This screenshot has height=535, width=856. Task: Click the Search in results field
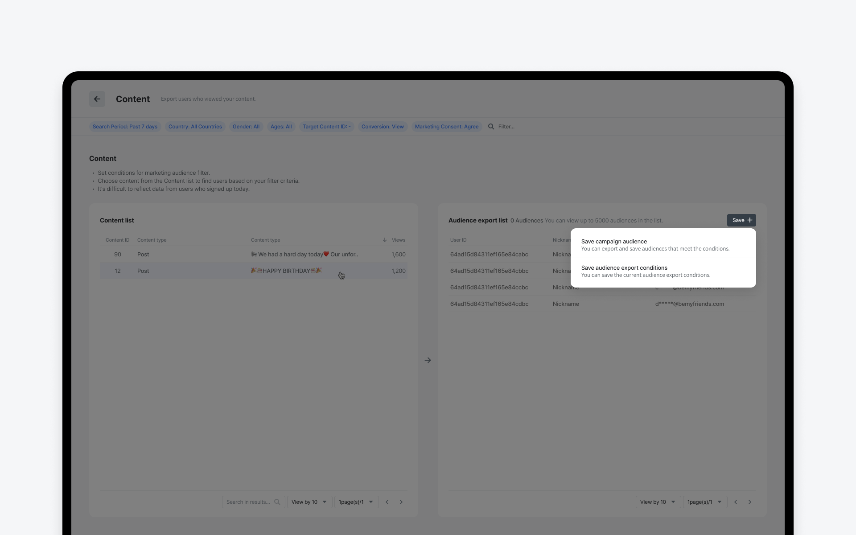click(253, 502)
